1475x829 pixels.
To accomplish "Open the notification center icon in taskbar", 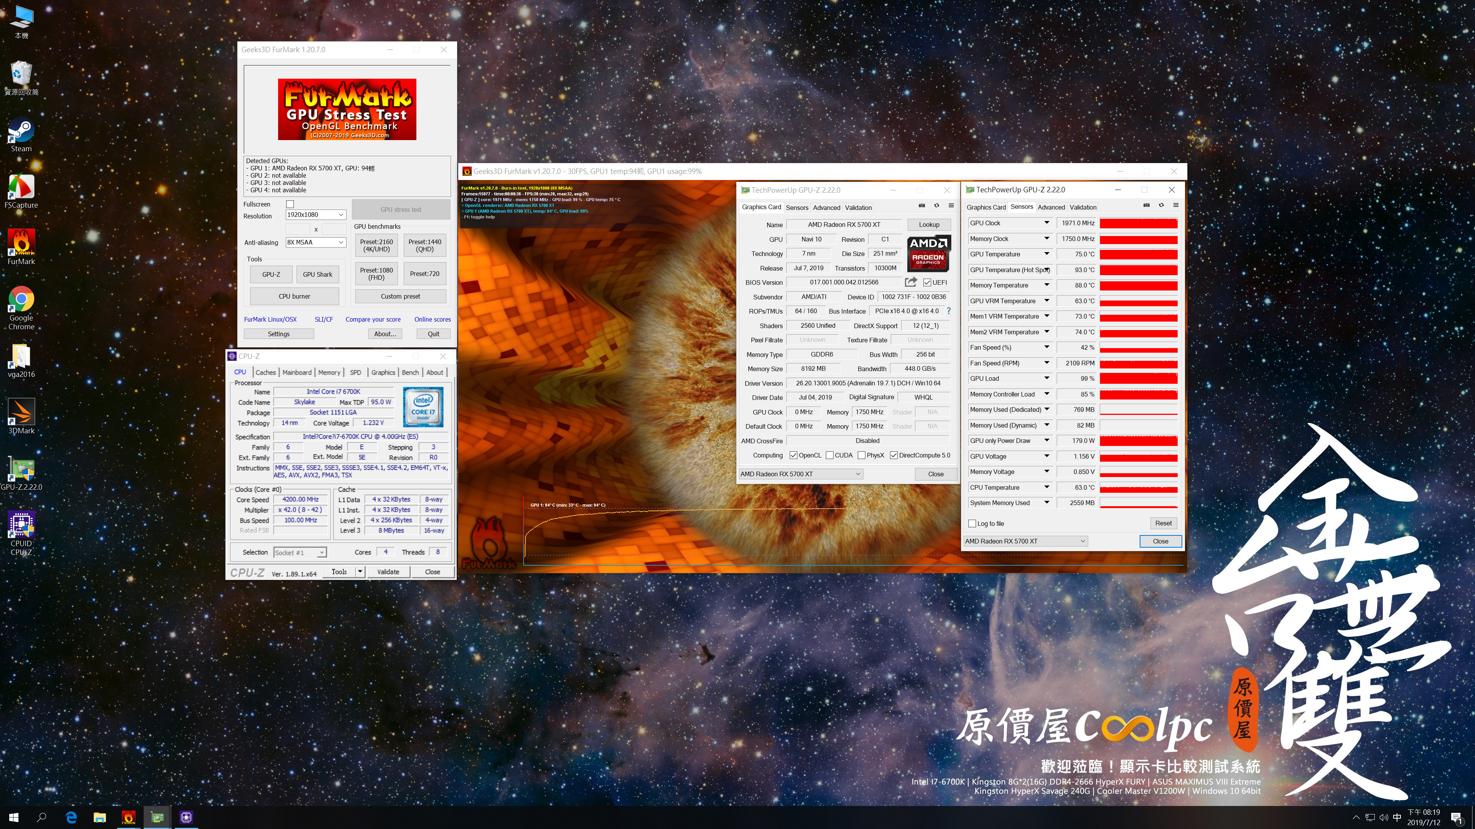I will pyautogui.click(x=1456, y=818).
